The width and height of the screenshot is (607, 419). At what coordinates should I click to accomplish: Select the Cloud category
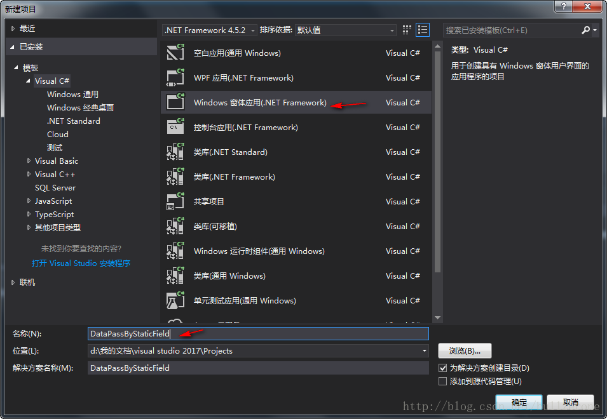pyautogui.click(x=58, y=134)
